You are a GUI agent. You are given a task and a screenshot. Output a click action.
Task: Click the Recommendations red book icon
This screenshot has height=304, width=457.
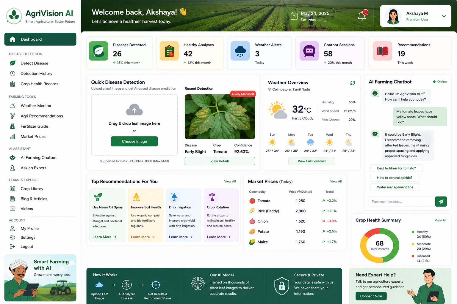pyautogui.click(x=383, y=51)
